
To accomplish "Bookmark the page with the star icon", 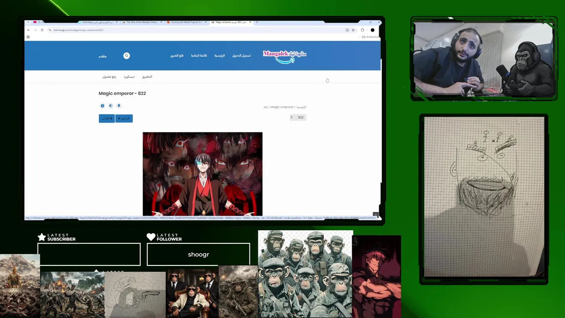I will [353, 30].
